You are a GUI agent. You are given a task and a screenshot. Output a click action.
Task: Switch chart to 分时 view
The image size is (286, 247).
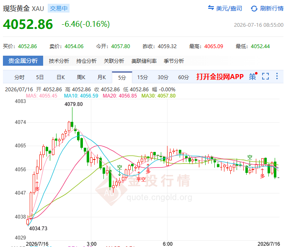[x=19, y=77]
